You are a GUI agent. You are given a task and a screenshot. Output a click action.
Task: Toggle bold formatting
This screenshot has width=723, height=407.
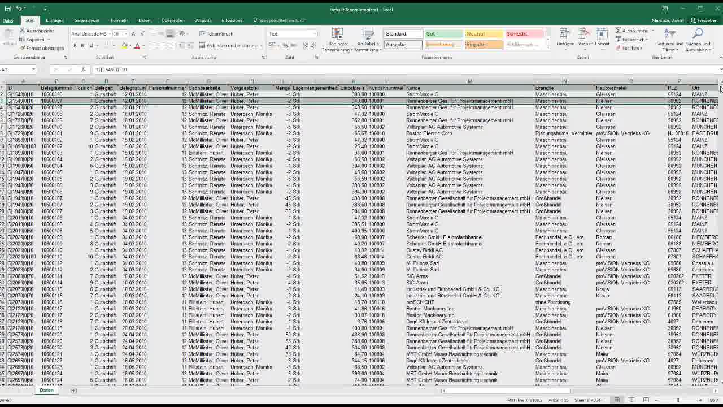[x=74, y=45]
